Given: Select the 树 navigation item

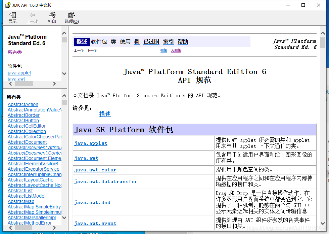Looking at the screenshot, I should pyautogui.click(x=137, y=41).
